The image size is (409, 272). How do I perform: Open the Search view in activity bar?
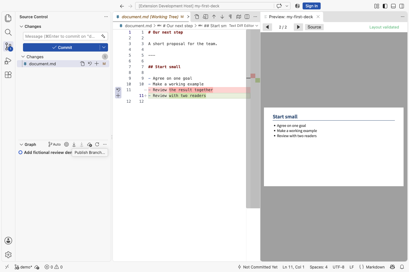[8, 32]
